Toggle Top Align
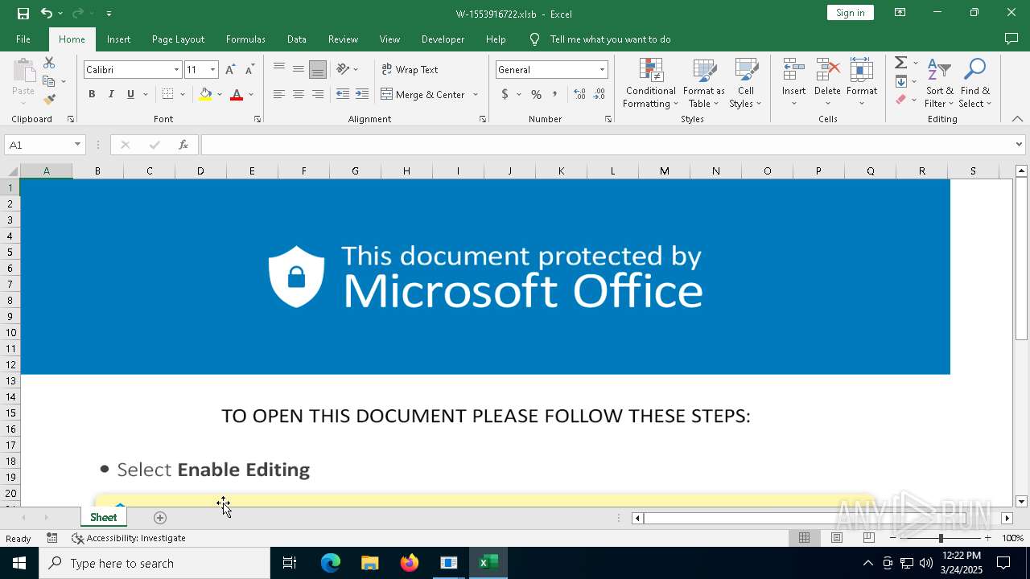Image resolution: width=1030 pixels, height=579 pixels. click(x=279, y=69)
